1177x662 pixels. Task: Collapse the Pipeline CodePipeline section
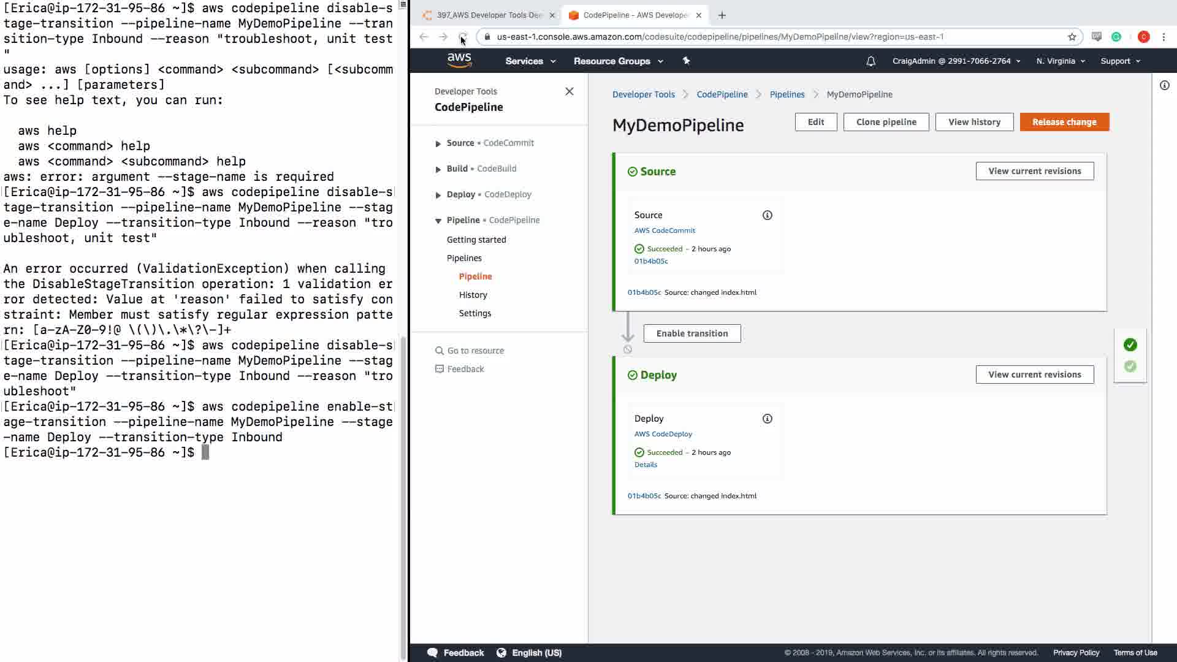438,221
